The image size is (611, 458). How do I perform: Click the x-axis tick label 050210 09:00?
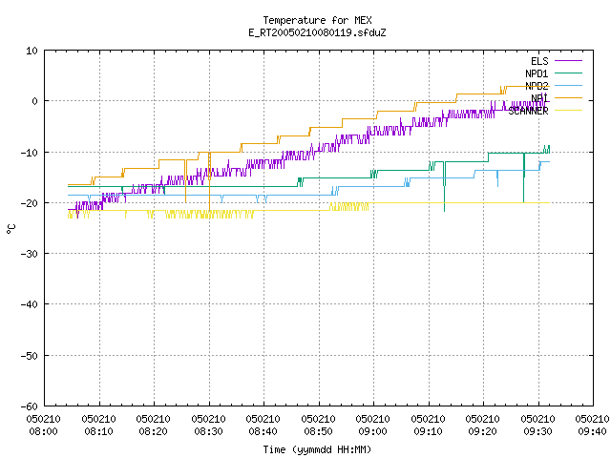pos(373,425)
